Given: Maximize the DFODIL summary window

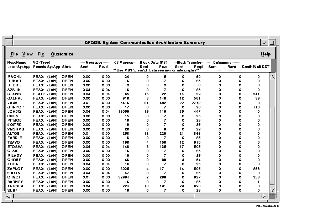Looking at the screenshot, I should tap(272, 43).
